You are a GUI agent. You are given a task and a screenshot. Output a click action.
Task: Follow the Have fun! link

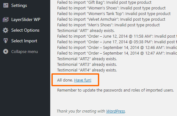point(83,80)
